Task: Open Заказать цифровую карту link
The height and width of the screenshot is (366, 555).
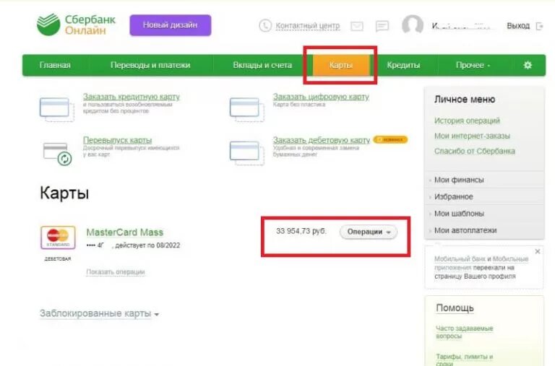Action: click(321, 97)
